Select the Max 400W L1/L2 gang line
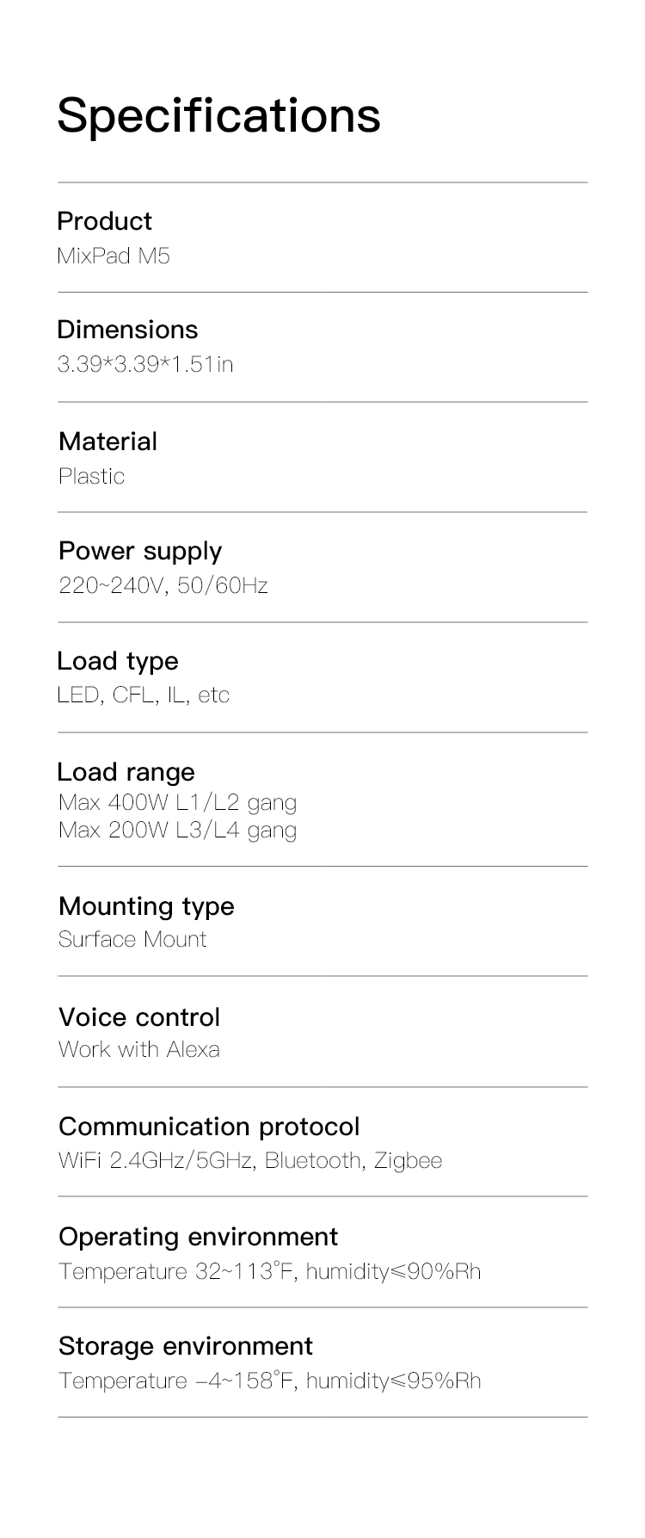The image size is (645, 1538). point(177,803)
